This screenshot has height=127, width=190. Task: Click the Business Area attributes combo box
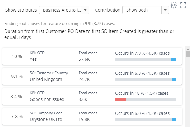pos(64,10)
